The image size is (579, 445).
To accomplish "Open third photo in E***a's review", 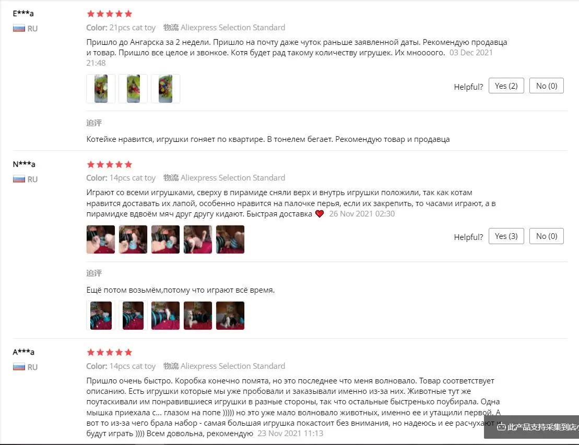I will (x=166, y=89).
